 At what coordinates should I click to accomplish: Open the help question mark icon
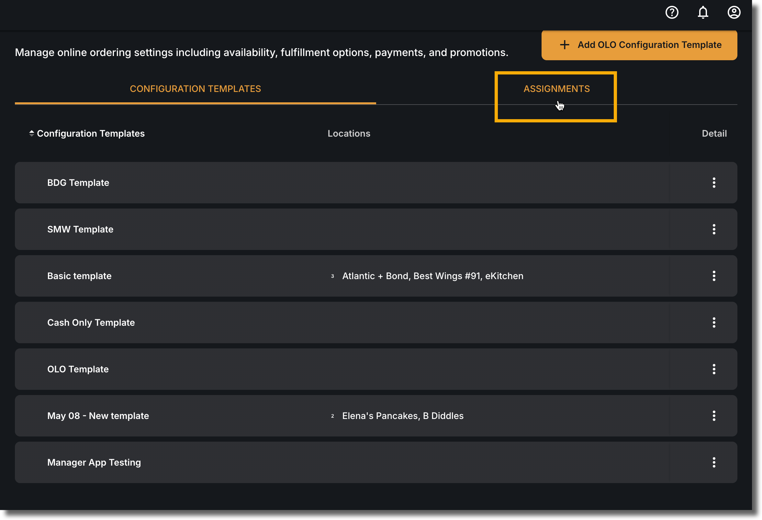[671, 12]
